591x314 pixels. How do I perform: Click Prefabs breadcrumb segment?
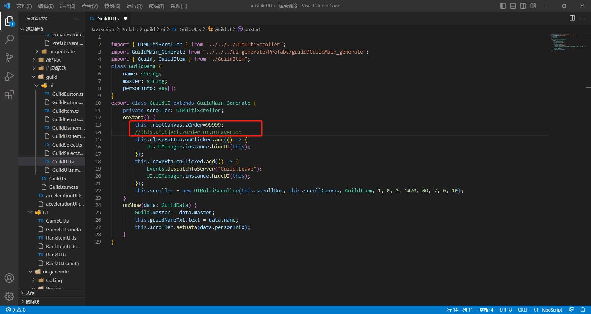tap(129, 29)
